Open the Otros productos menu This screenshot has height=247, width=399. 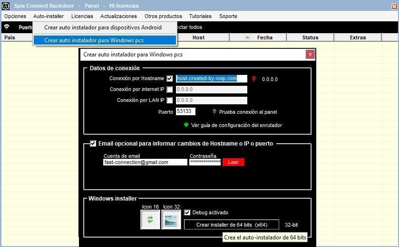tap(163, 16)
